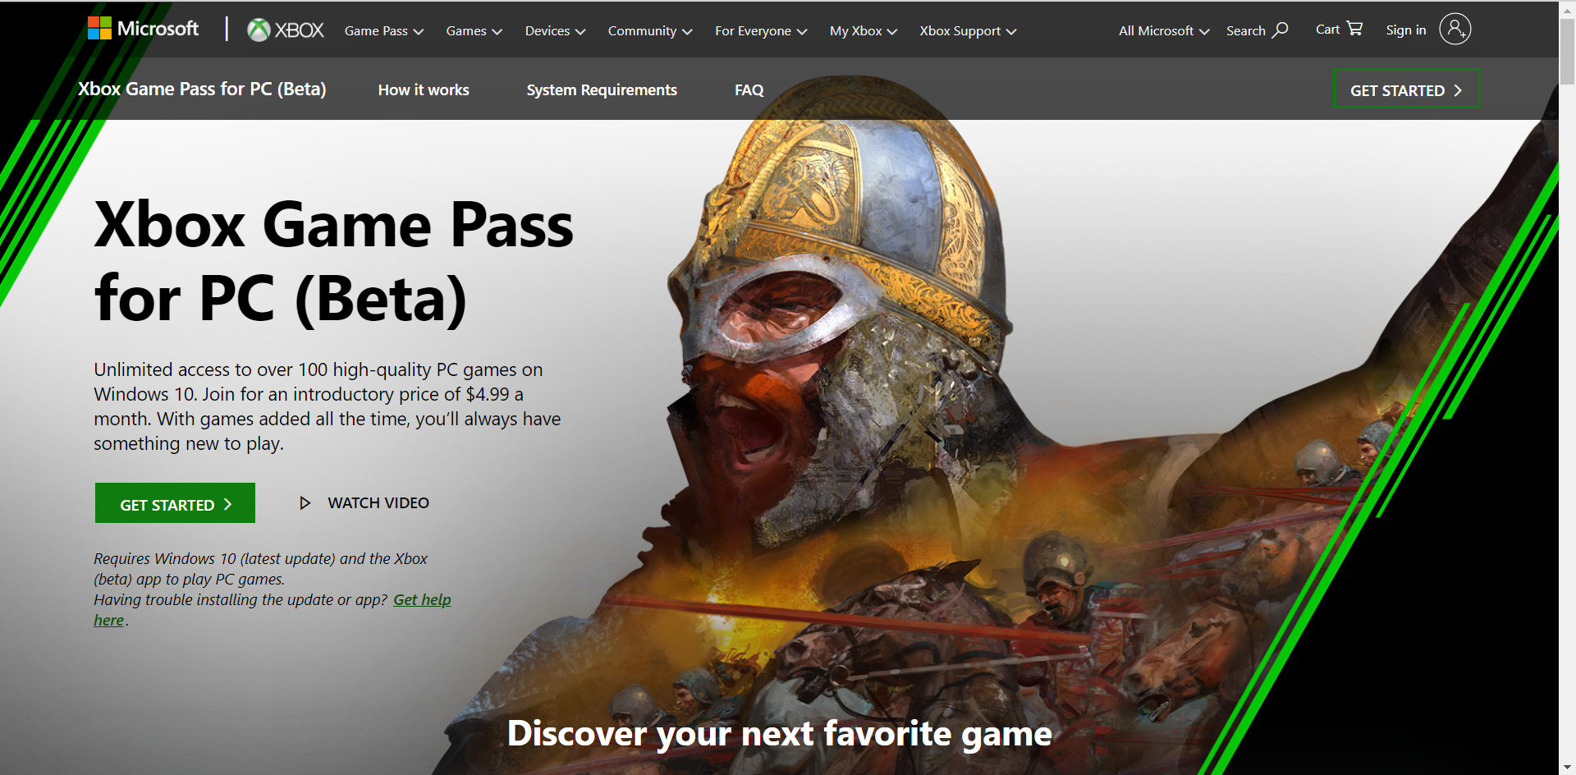Click the Microsoft logo
The image size is (1576, 775).
143,29
